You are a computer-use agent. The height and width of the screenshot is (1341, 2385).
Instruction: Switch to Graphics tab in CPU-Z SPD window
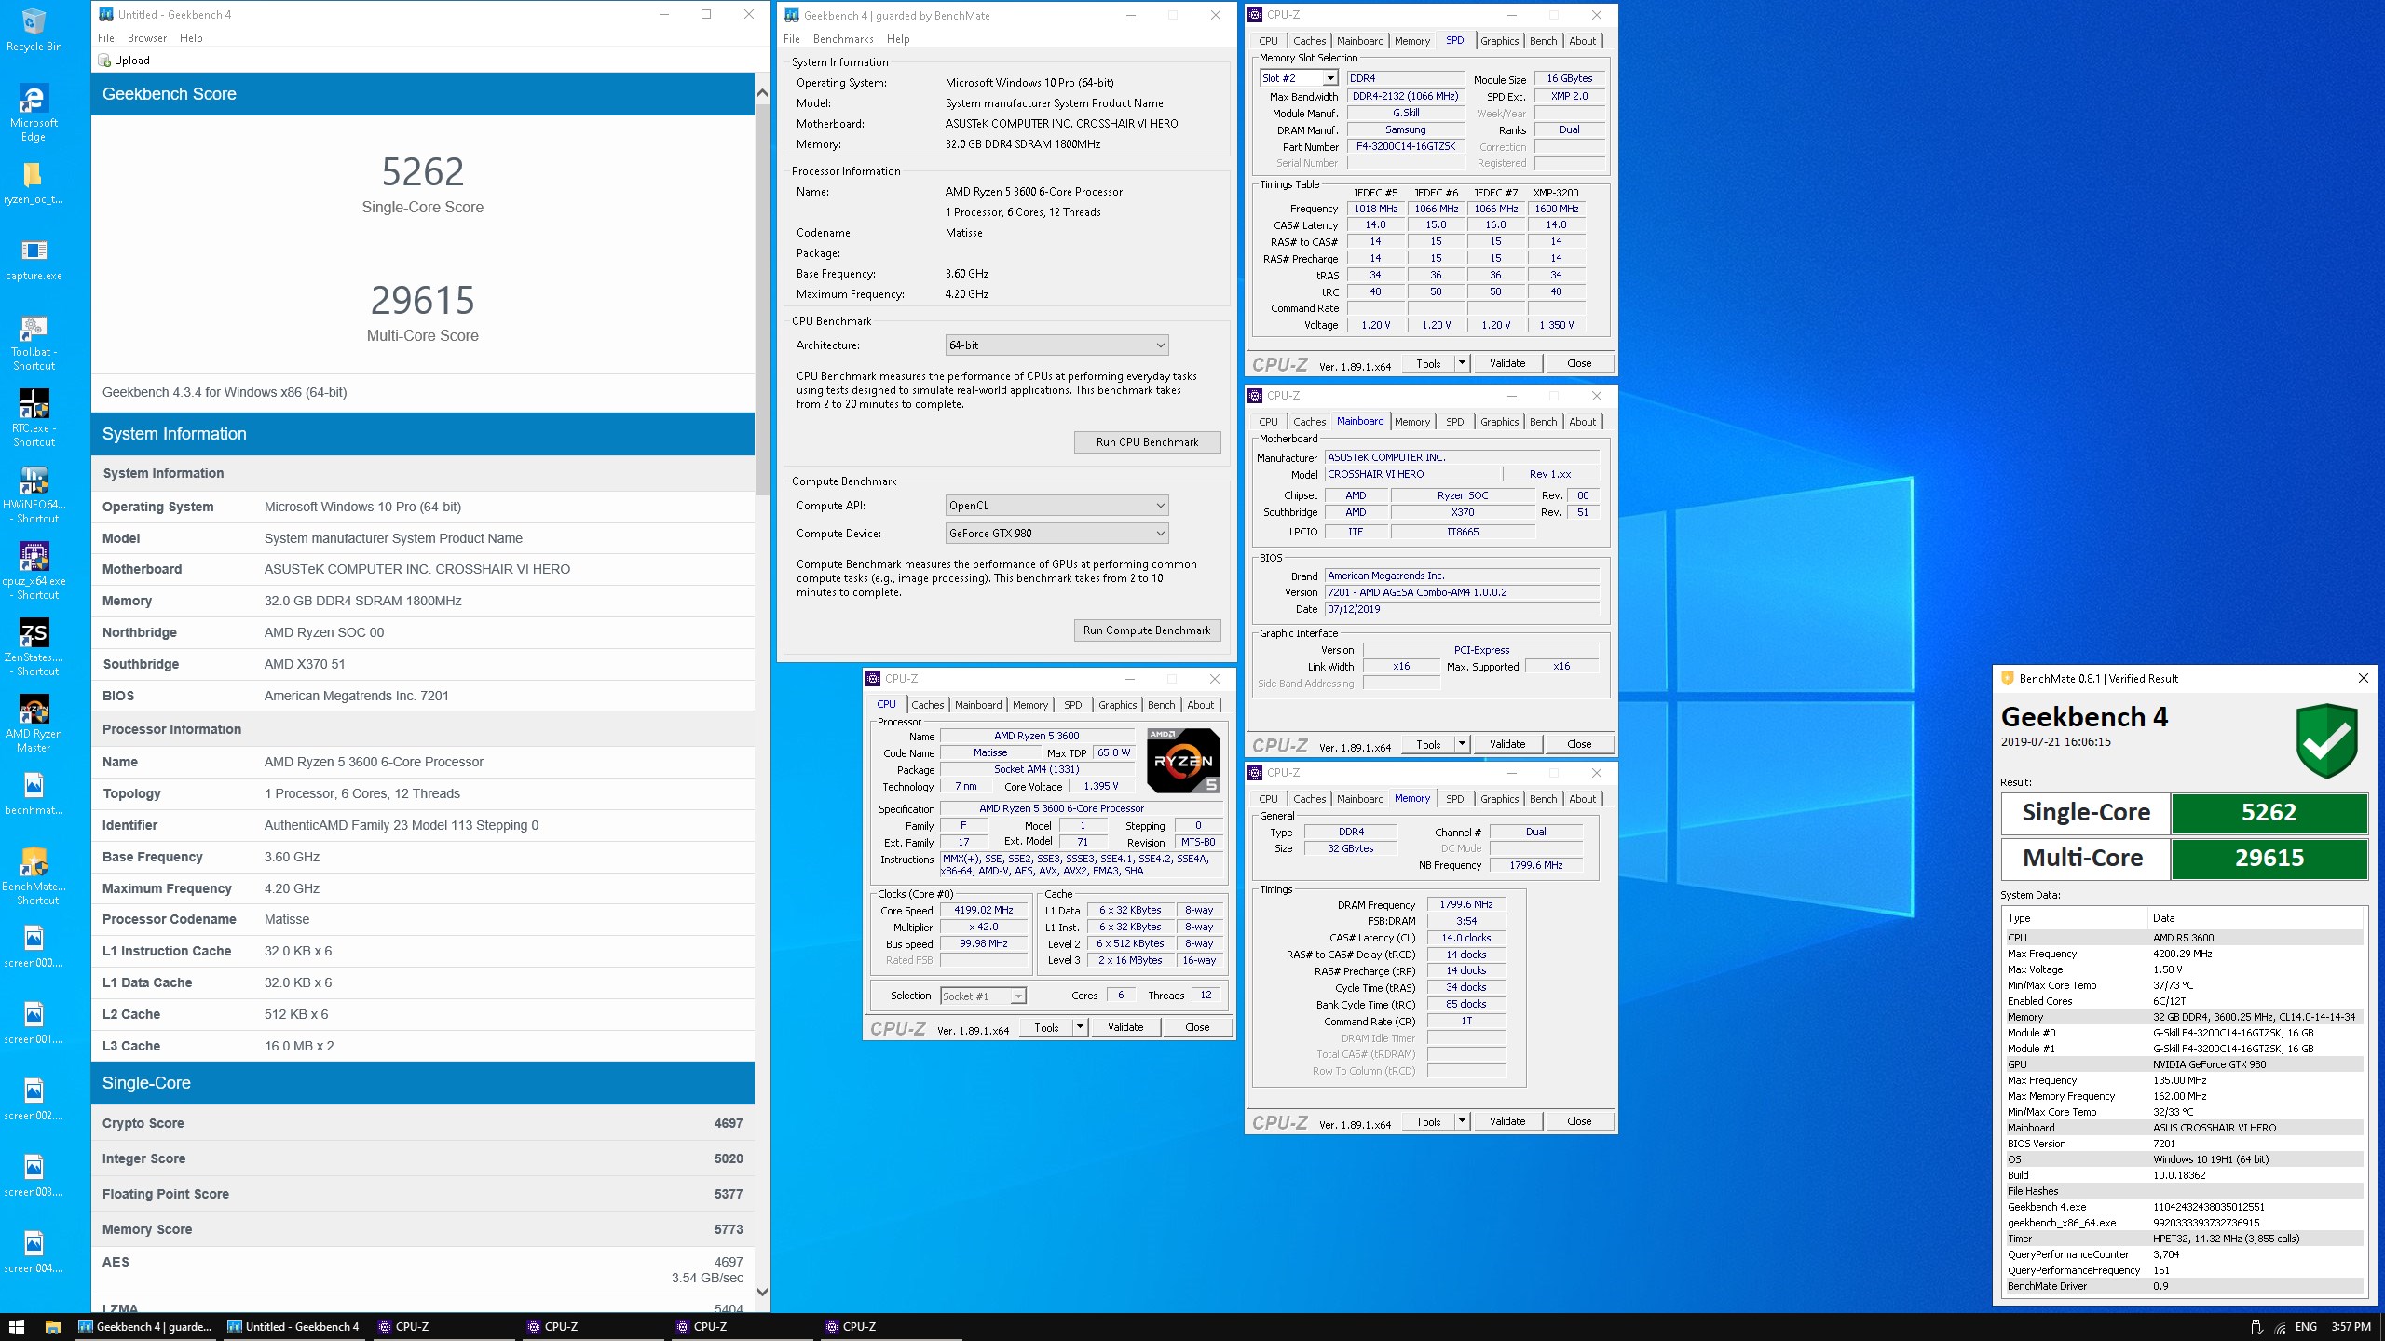click(1499, 41)
